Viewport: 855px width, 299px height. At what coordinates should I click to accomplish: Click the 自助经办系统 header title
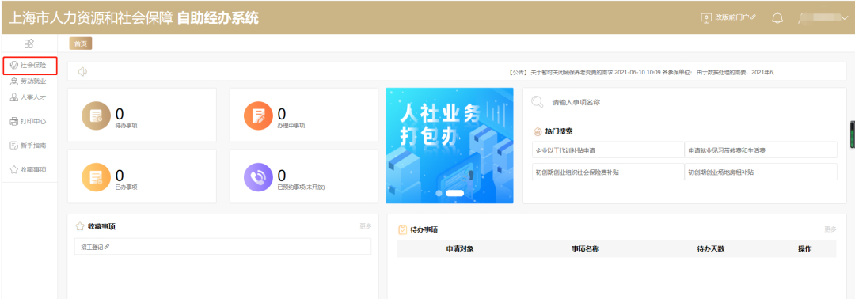click(x=218, y=18)
